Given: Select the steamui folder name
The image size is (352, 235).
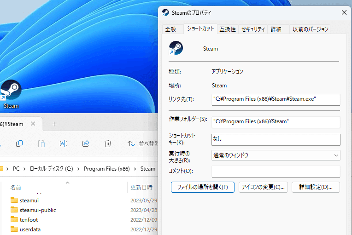Looking at the screenshot, I should (29, 200).
